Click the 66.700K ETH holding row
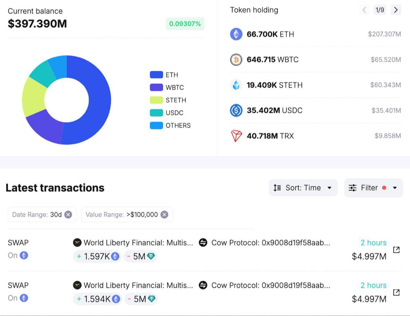 click(316, 34)
